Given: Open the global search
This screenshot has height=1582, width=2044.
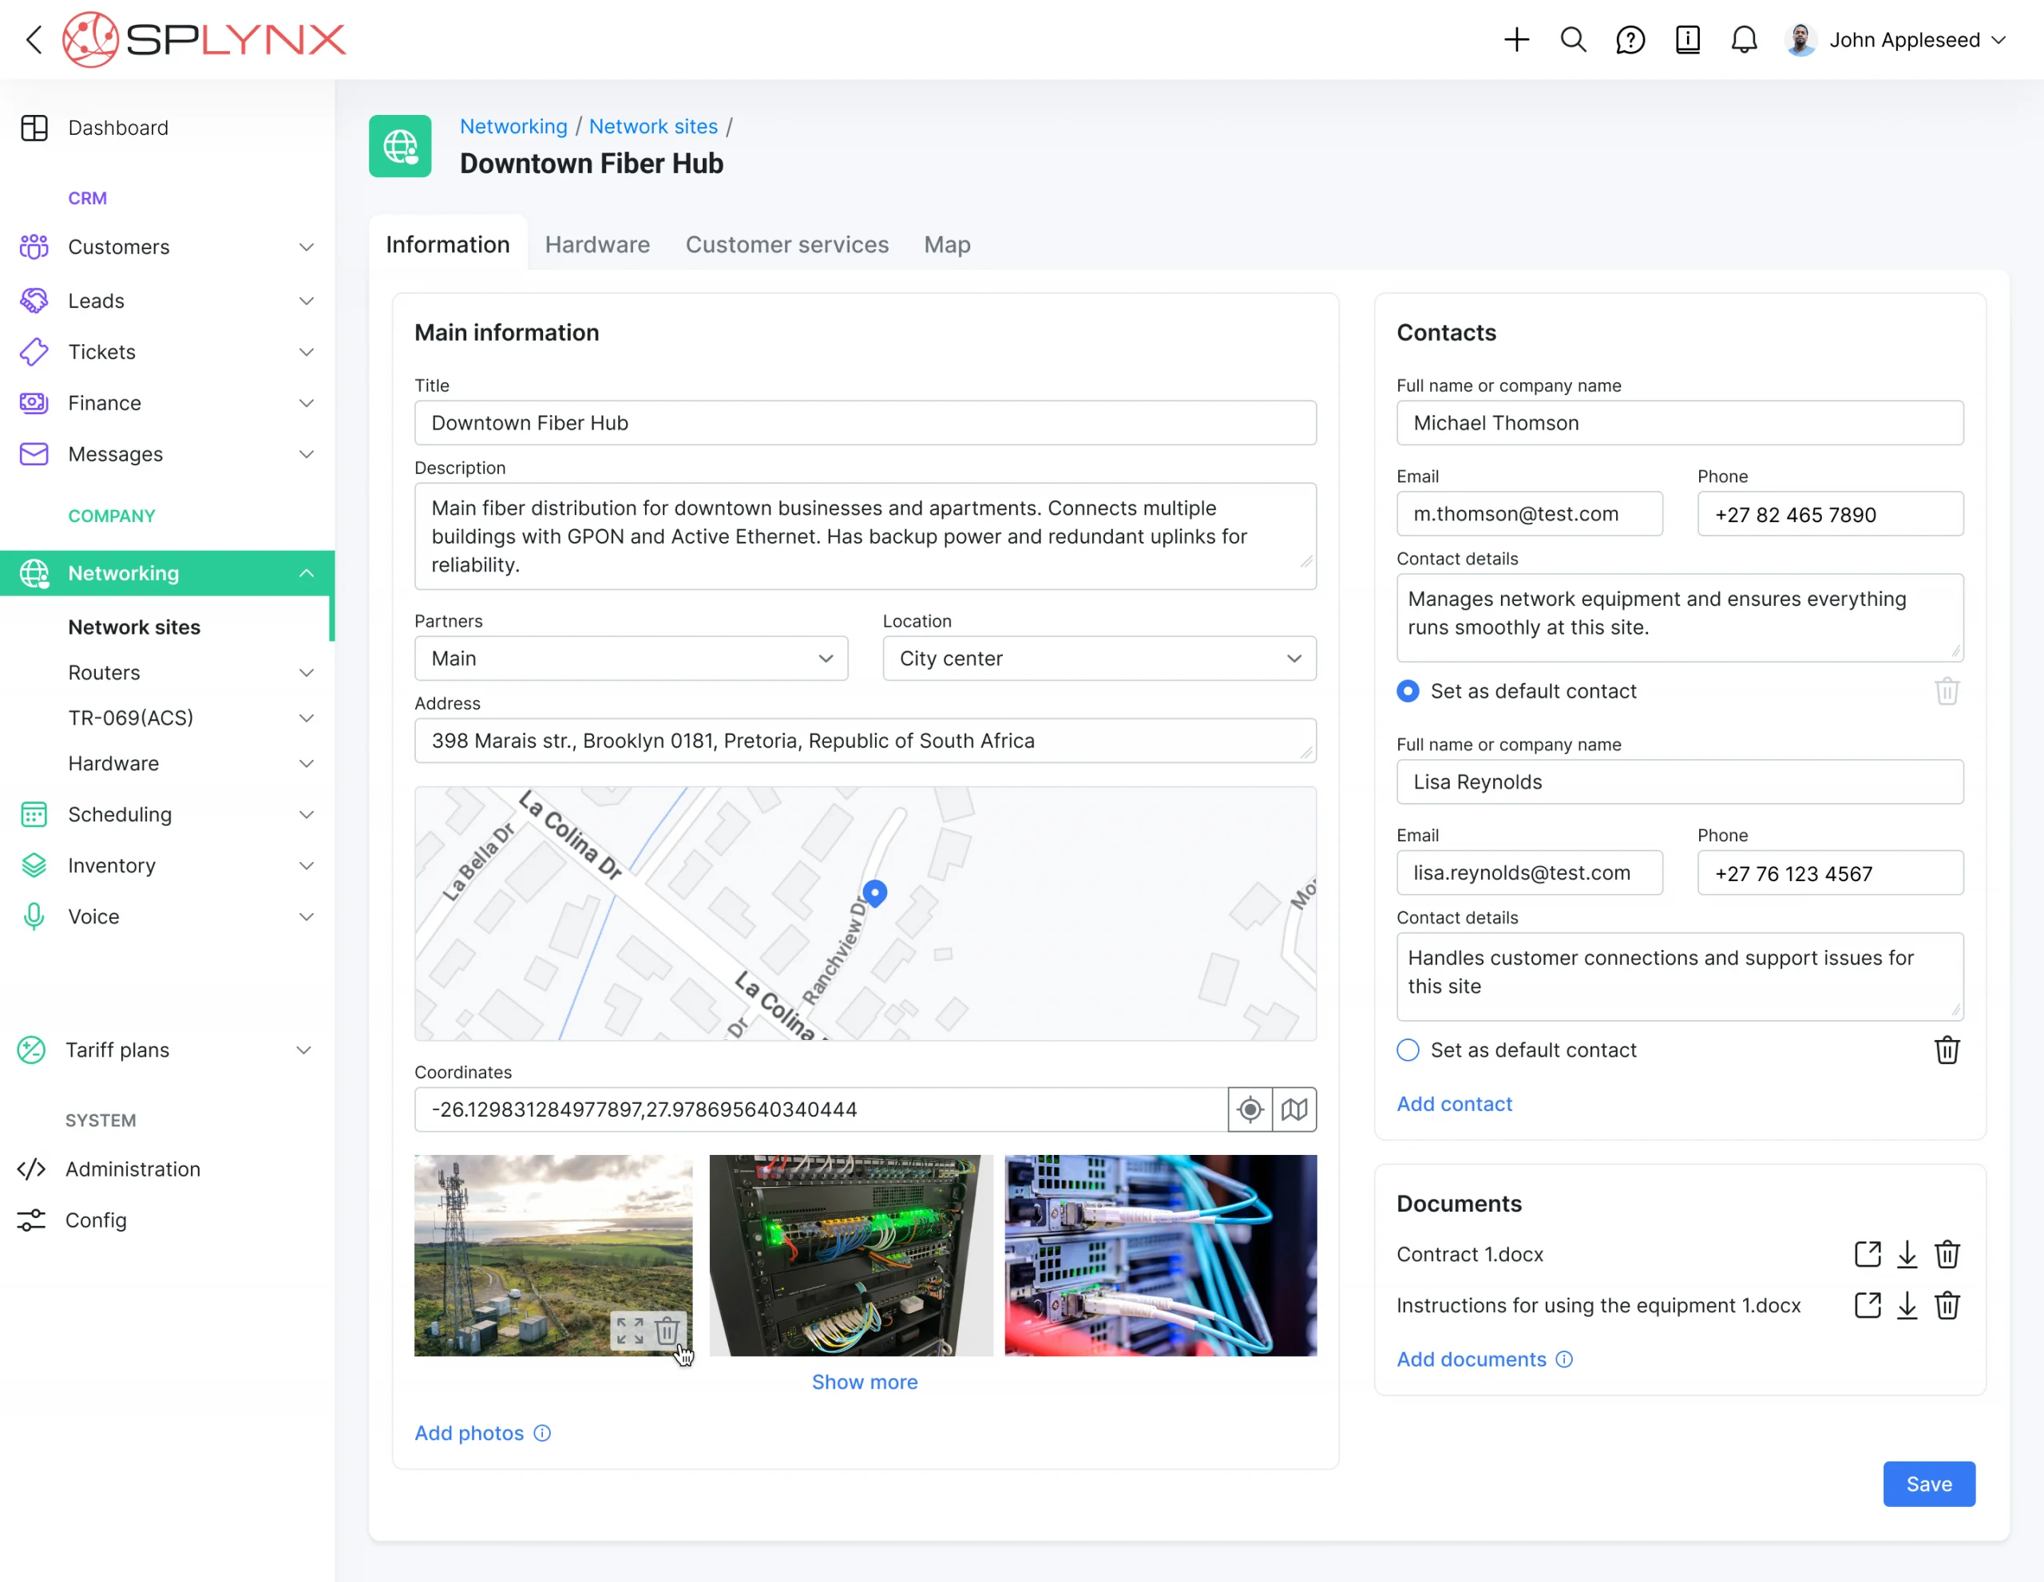Looking at the screenshot, I should pyautogui.click(x=1573, y=39).
